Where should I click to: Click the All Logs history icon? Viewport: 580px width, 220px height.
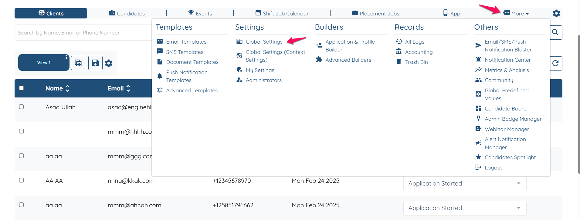click(399, 41)
